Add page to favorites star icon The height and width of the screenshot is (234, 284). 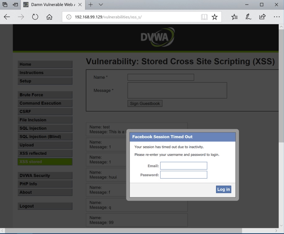(x=215, y=17)
